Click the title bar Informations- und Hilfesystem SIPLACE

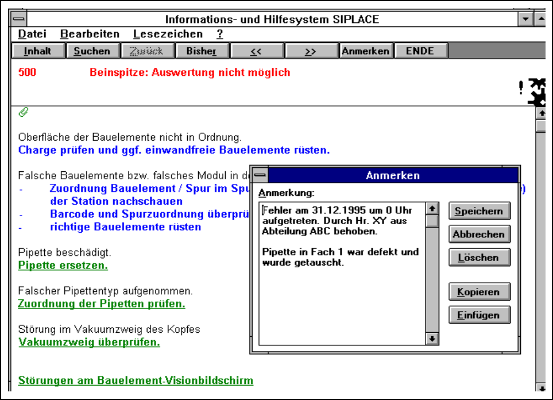[272, 19]
